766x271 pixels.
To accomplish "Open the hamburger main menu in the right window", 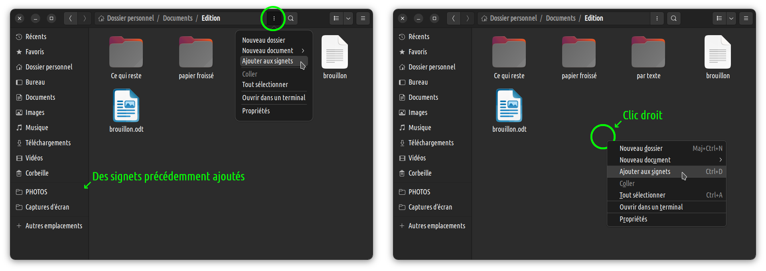I will pos(746,18).
